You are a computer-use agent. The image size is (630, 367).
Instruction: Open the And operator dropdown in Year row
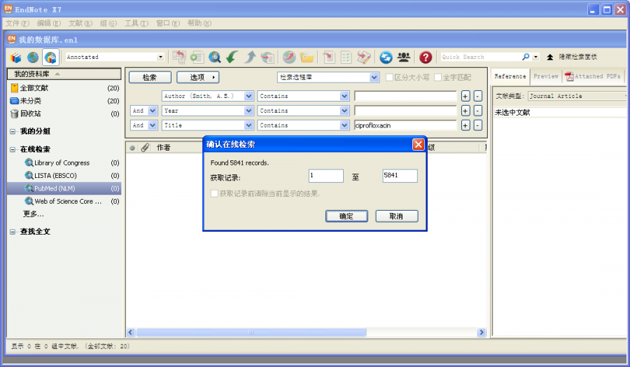[x=153, y=111]
